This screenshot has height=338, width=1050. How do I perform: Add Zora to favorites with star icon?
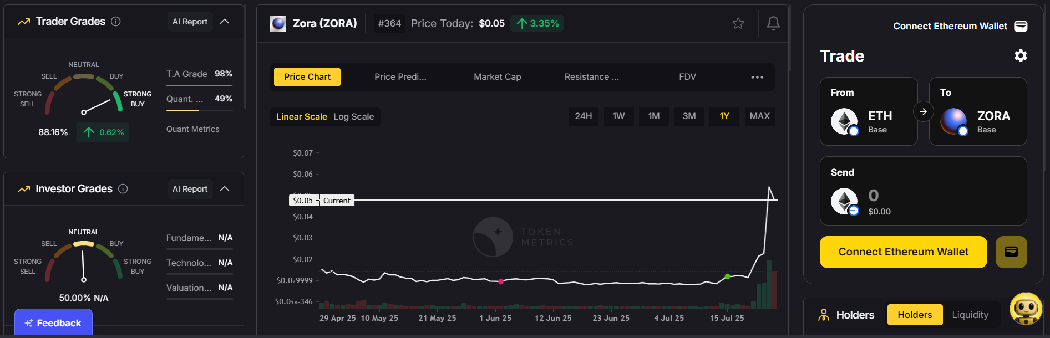coord(738,23)
